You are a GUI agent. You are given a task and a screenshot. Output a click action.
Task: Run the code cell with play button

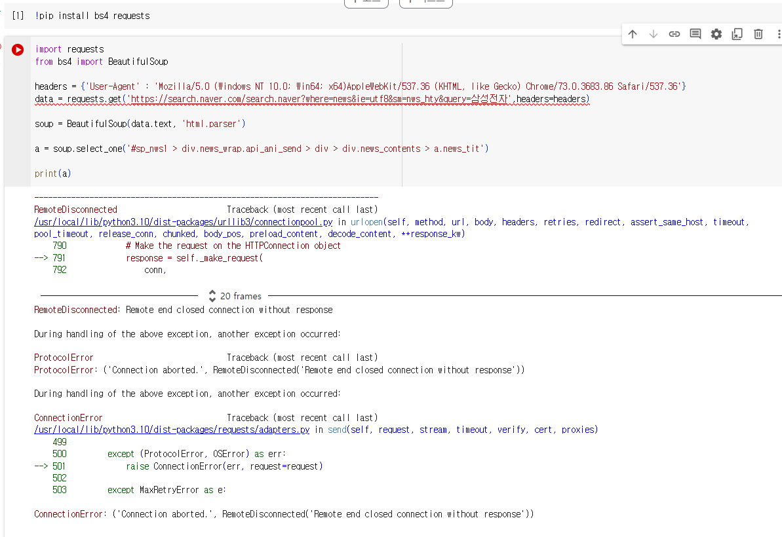pyautogui.click(x=18, y=50)
